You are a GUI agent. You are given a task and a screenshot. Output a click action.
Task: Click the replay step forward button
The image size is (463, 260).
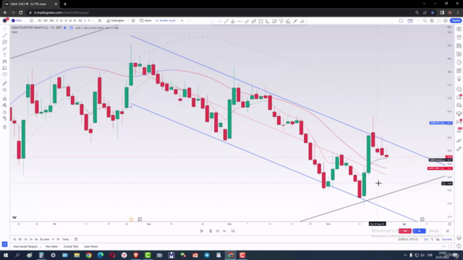tap(217, 231)
